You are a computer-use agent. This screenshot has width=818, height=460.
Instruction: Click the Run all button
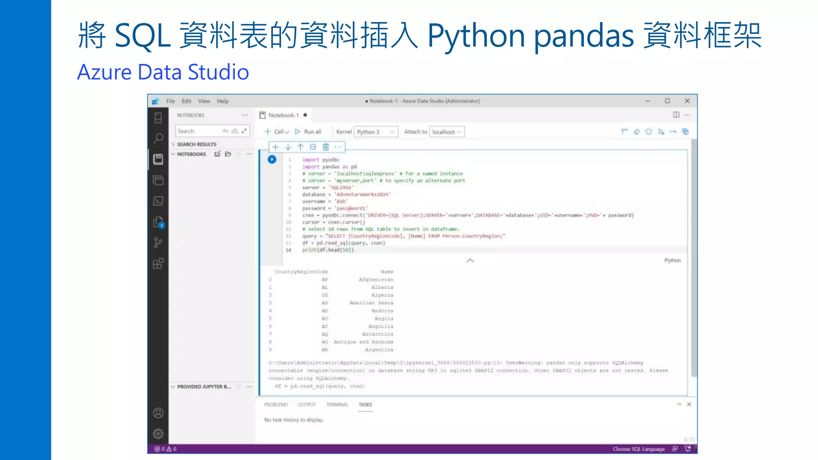click(x=308, y=132)
